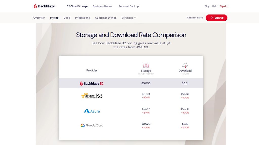
Task: Open Customer Stories
Action: click(x=106, y=18)
